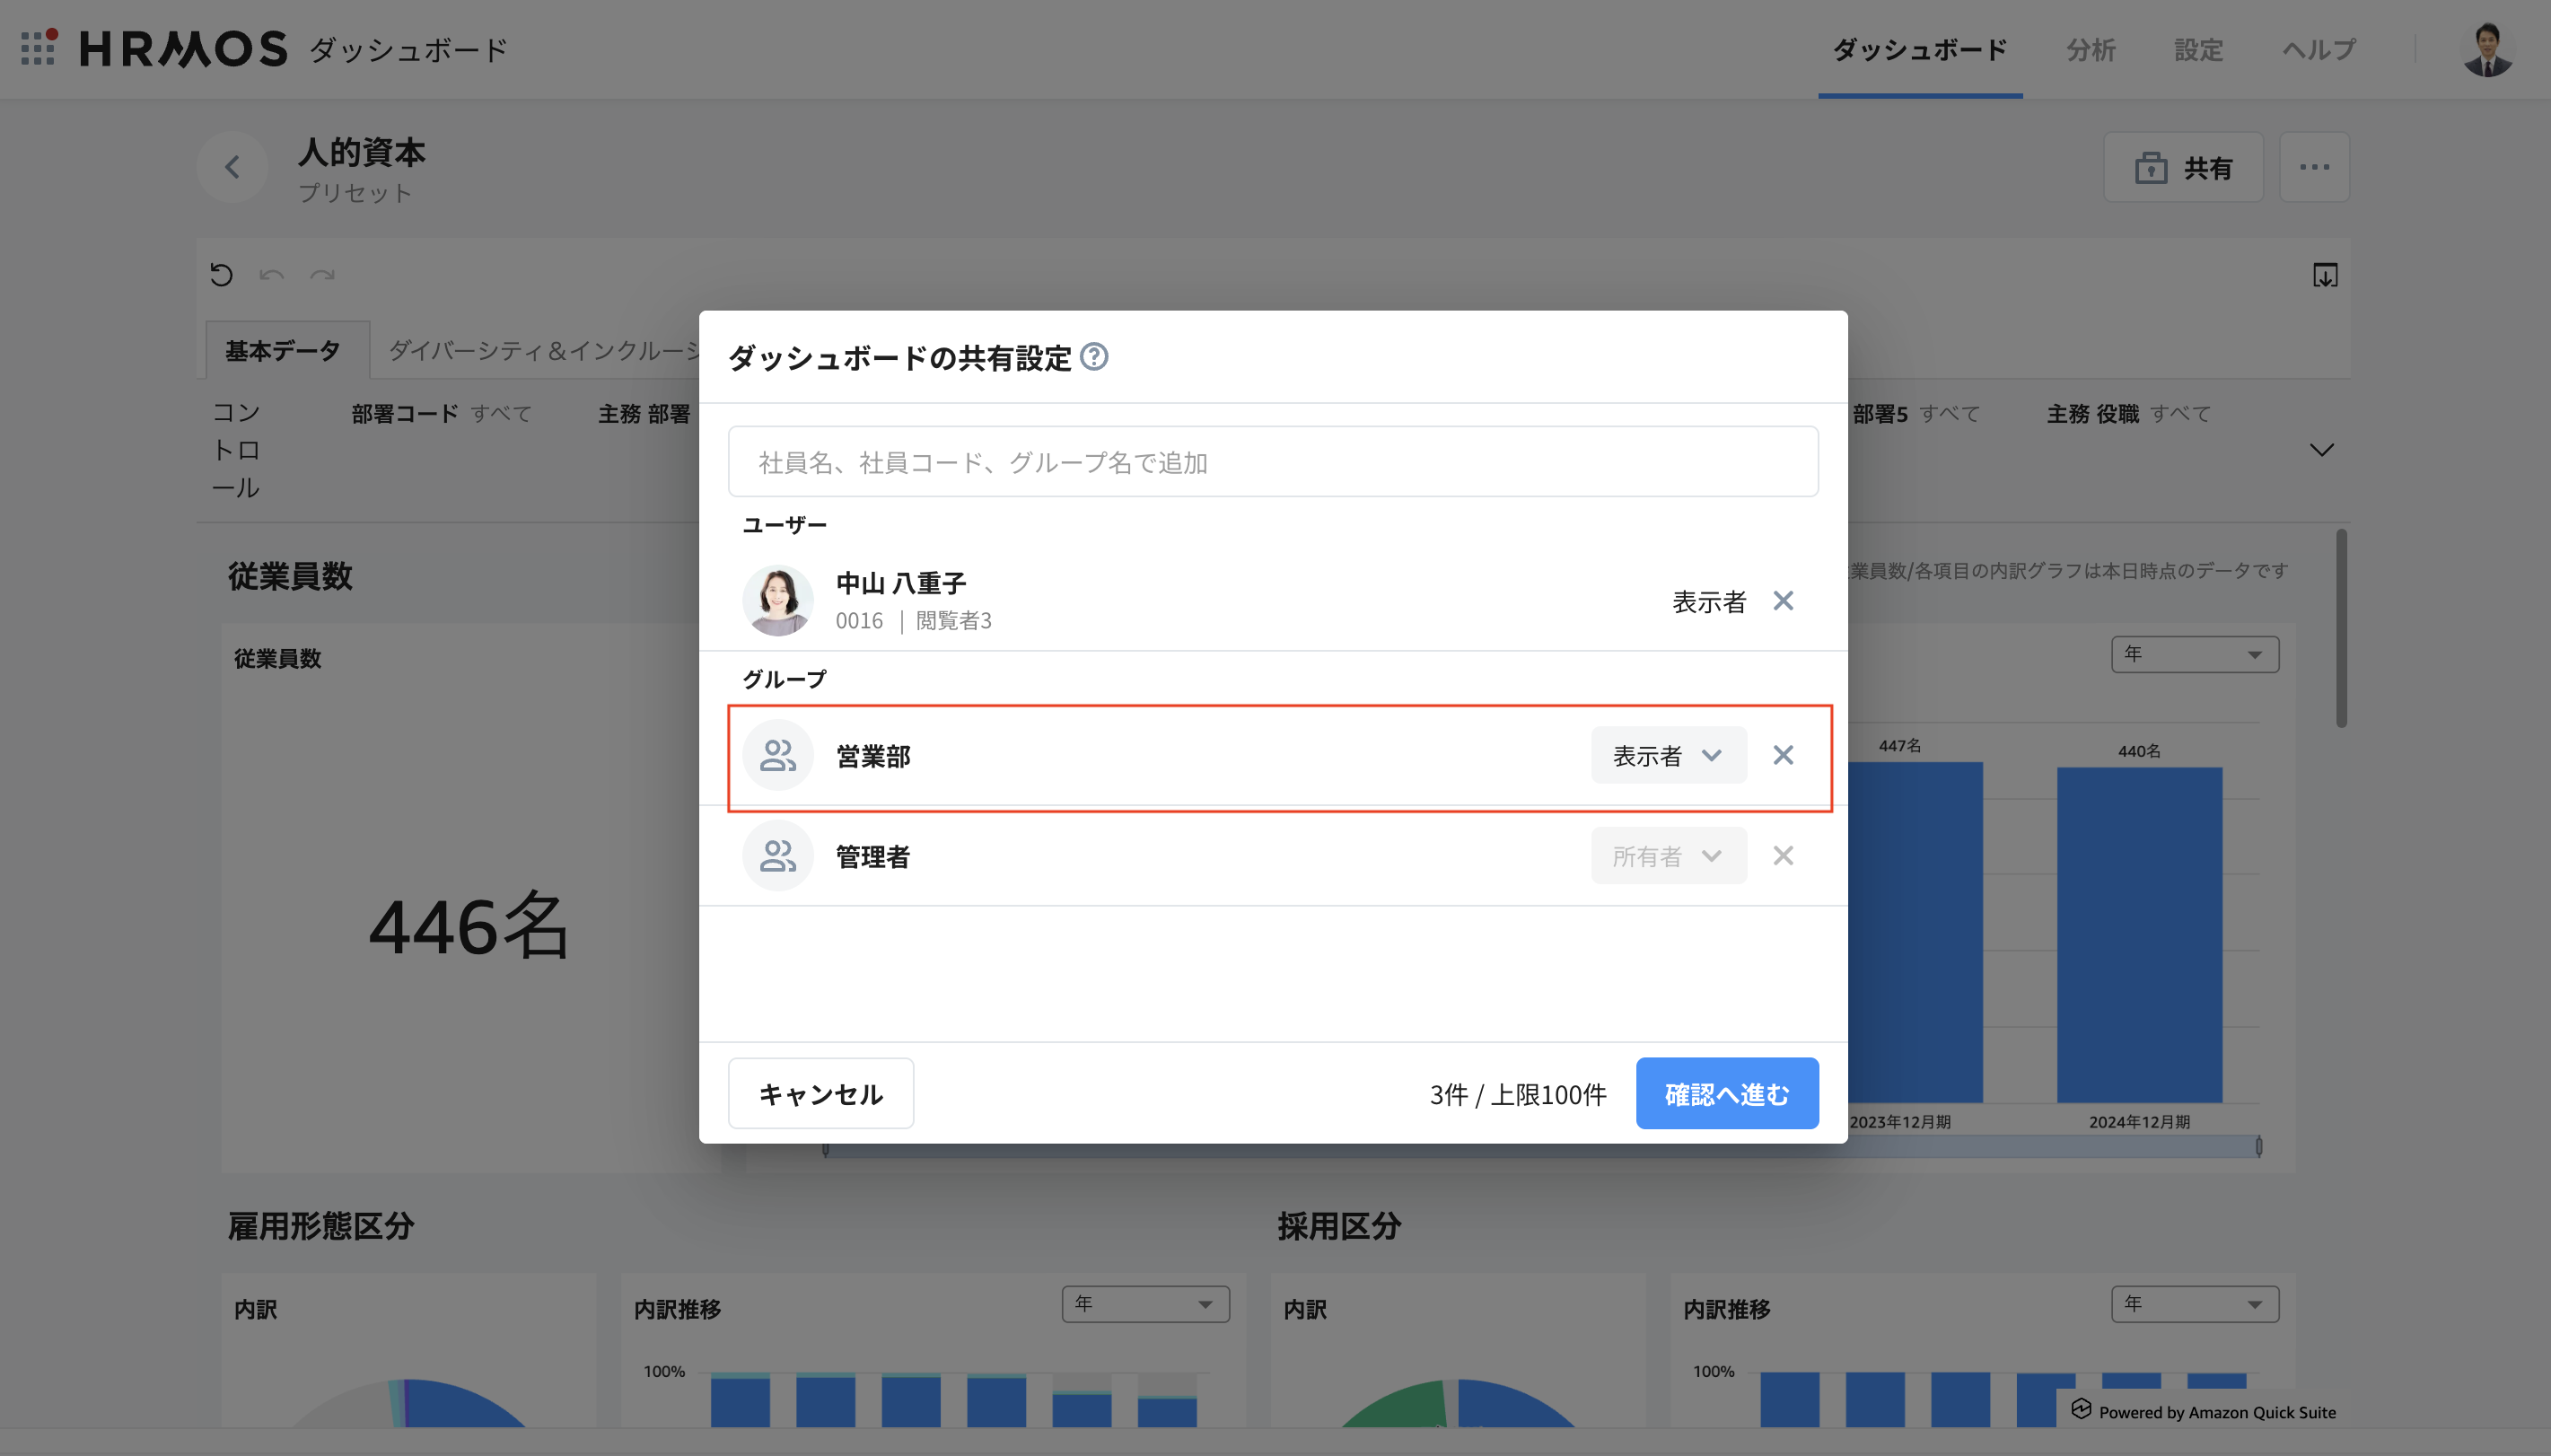Open the three-dots more options button
The image size is (2551, 1456).
2313,167
